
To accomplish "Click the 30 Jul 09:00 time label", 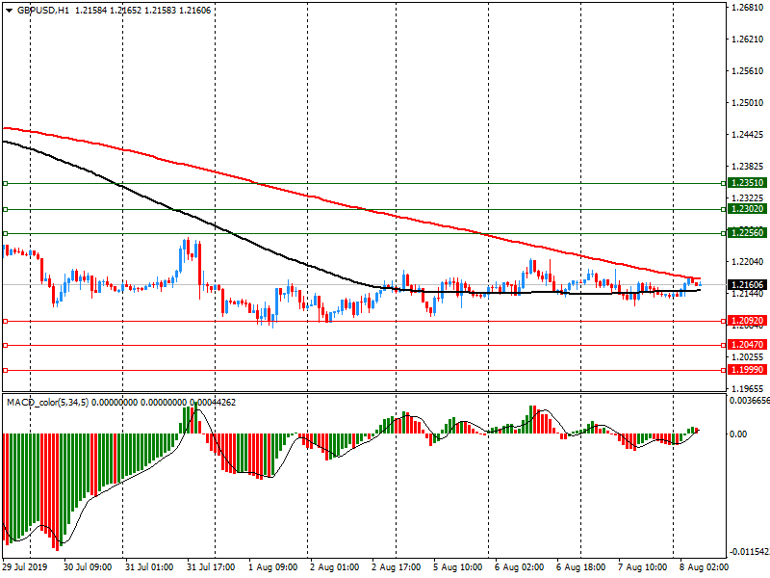I will point(88,567).
